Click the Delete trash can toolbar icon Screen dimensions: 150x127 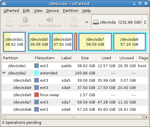(x=25, y=20)
